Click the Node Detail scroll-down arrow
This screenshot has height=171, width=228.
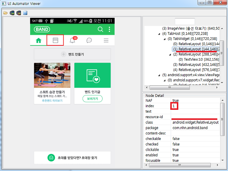coord(222,160)
